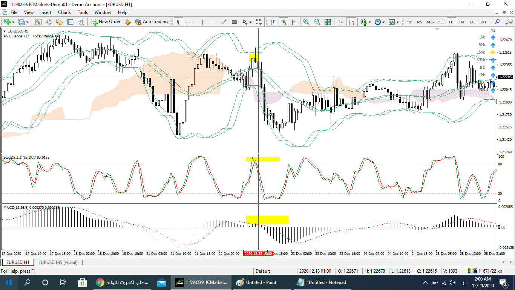Viewport: 515px width, 290px height.
Task: Toggle chart Auto Scroll
Action: 340,22
